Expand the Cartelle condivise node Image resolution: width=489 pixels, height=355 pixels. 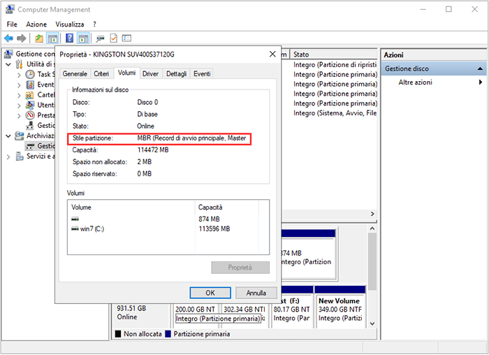(19, 96)
